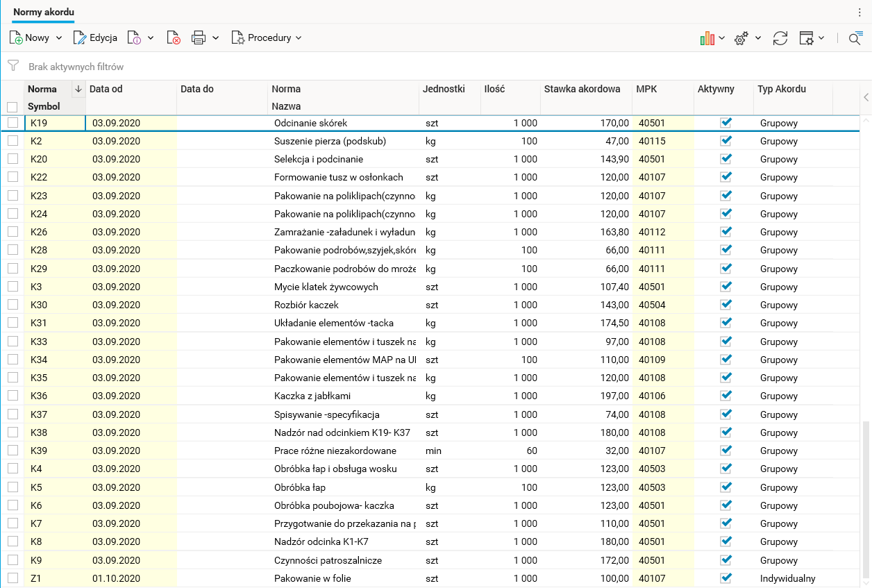Click the printer icon in the toolbar
This screenshot has width=872, height=588.
point(199,38)
